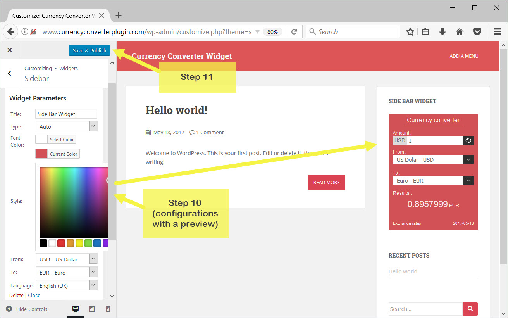Click the search magnifier icon in sidebar widget

(470, 309)
